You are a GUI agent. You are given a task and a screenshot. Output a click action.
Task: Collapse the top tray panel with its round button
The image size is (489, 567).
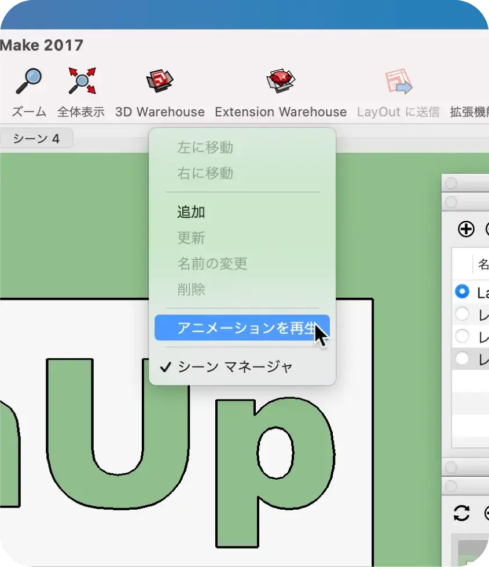[451, 184]
